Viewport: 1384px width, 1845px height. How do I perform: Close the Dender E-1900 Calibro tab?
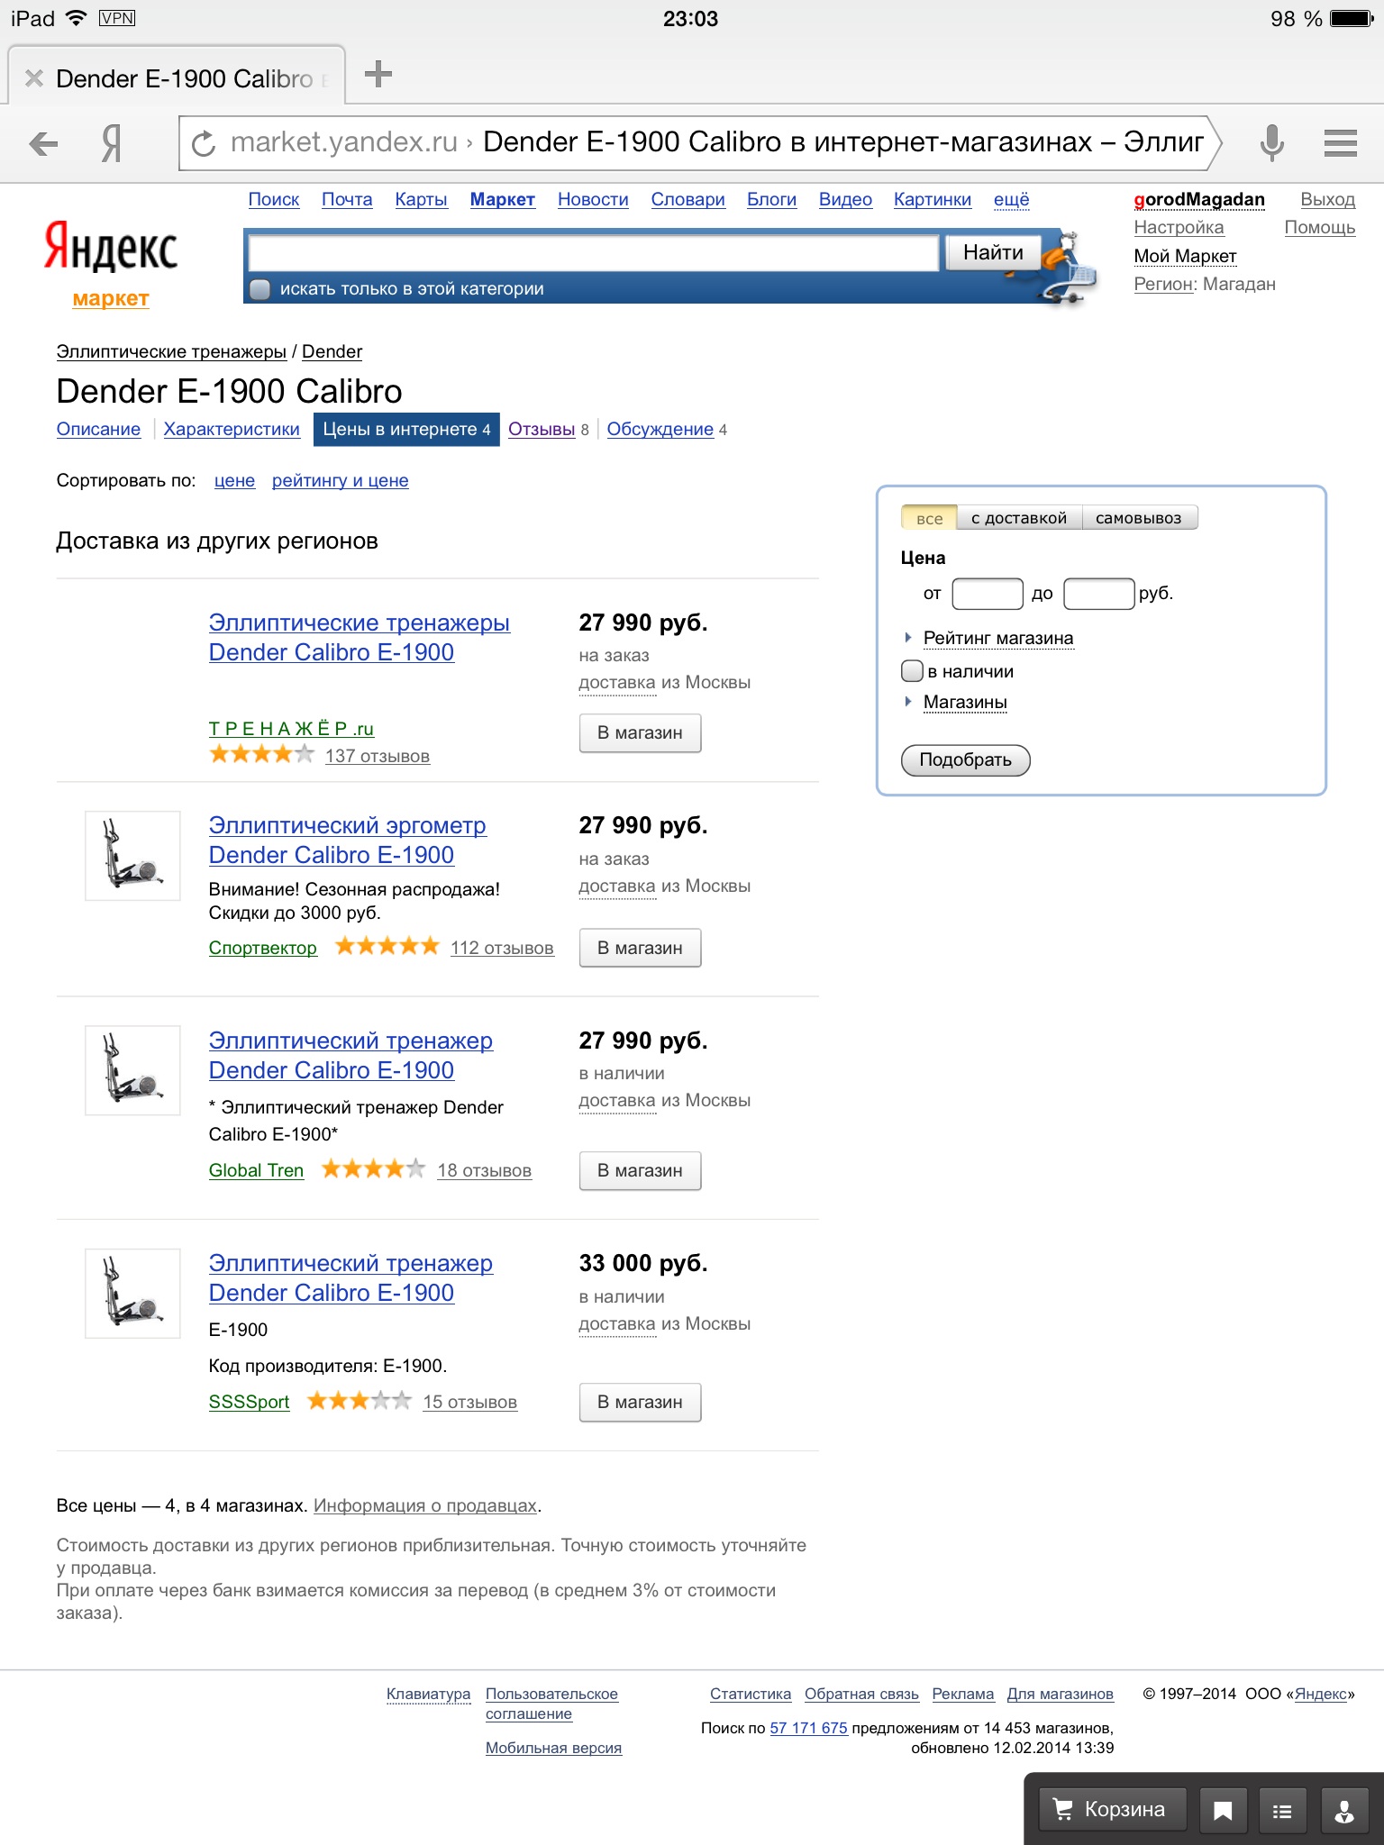click(34, 78)
